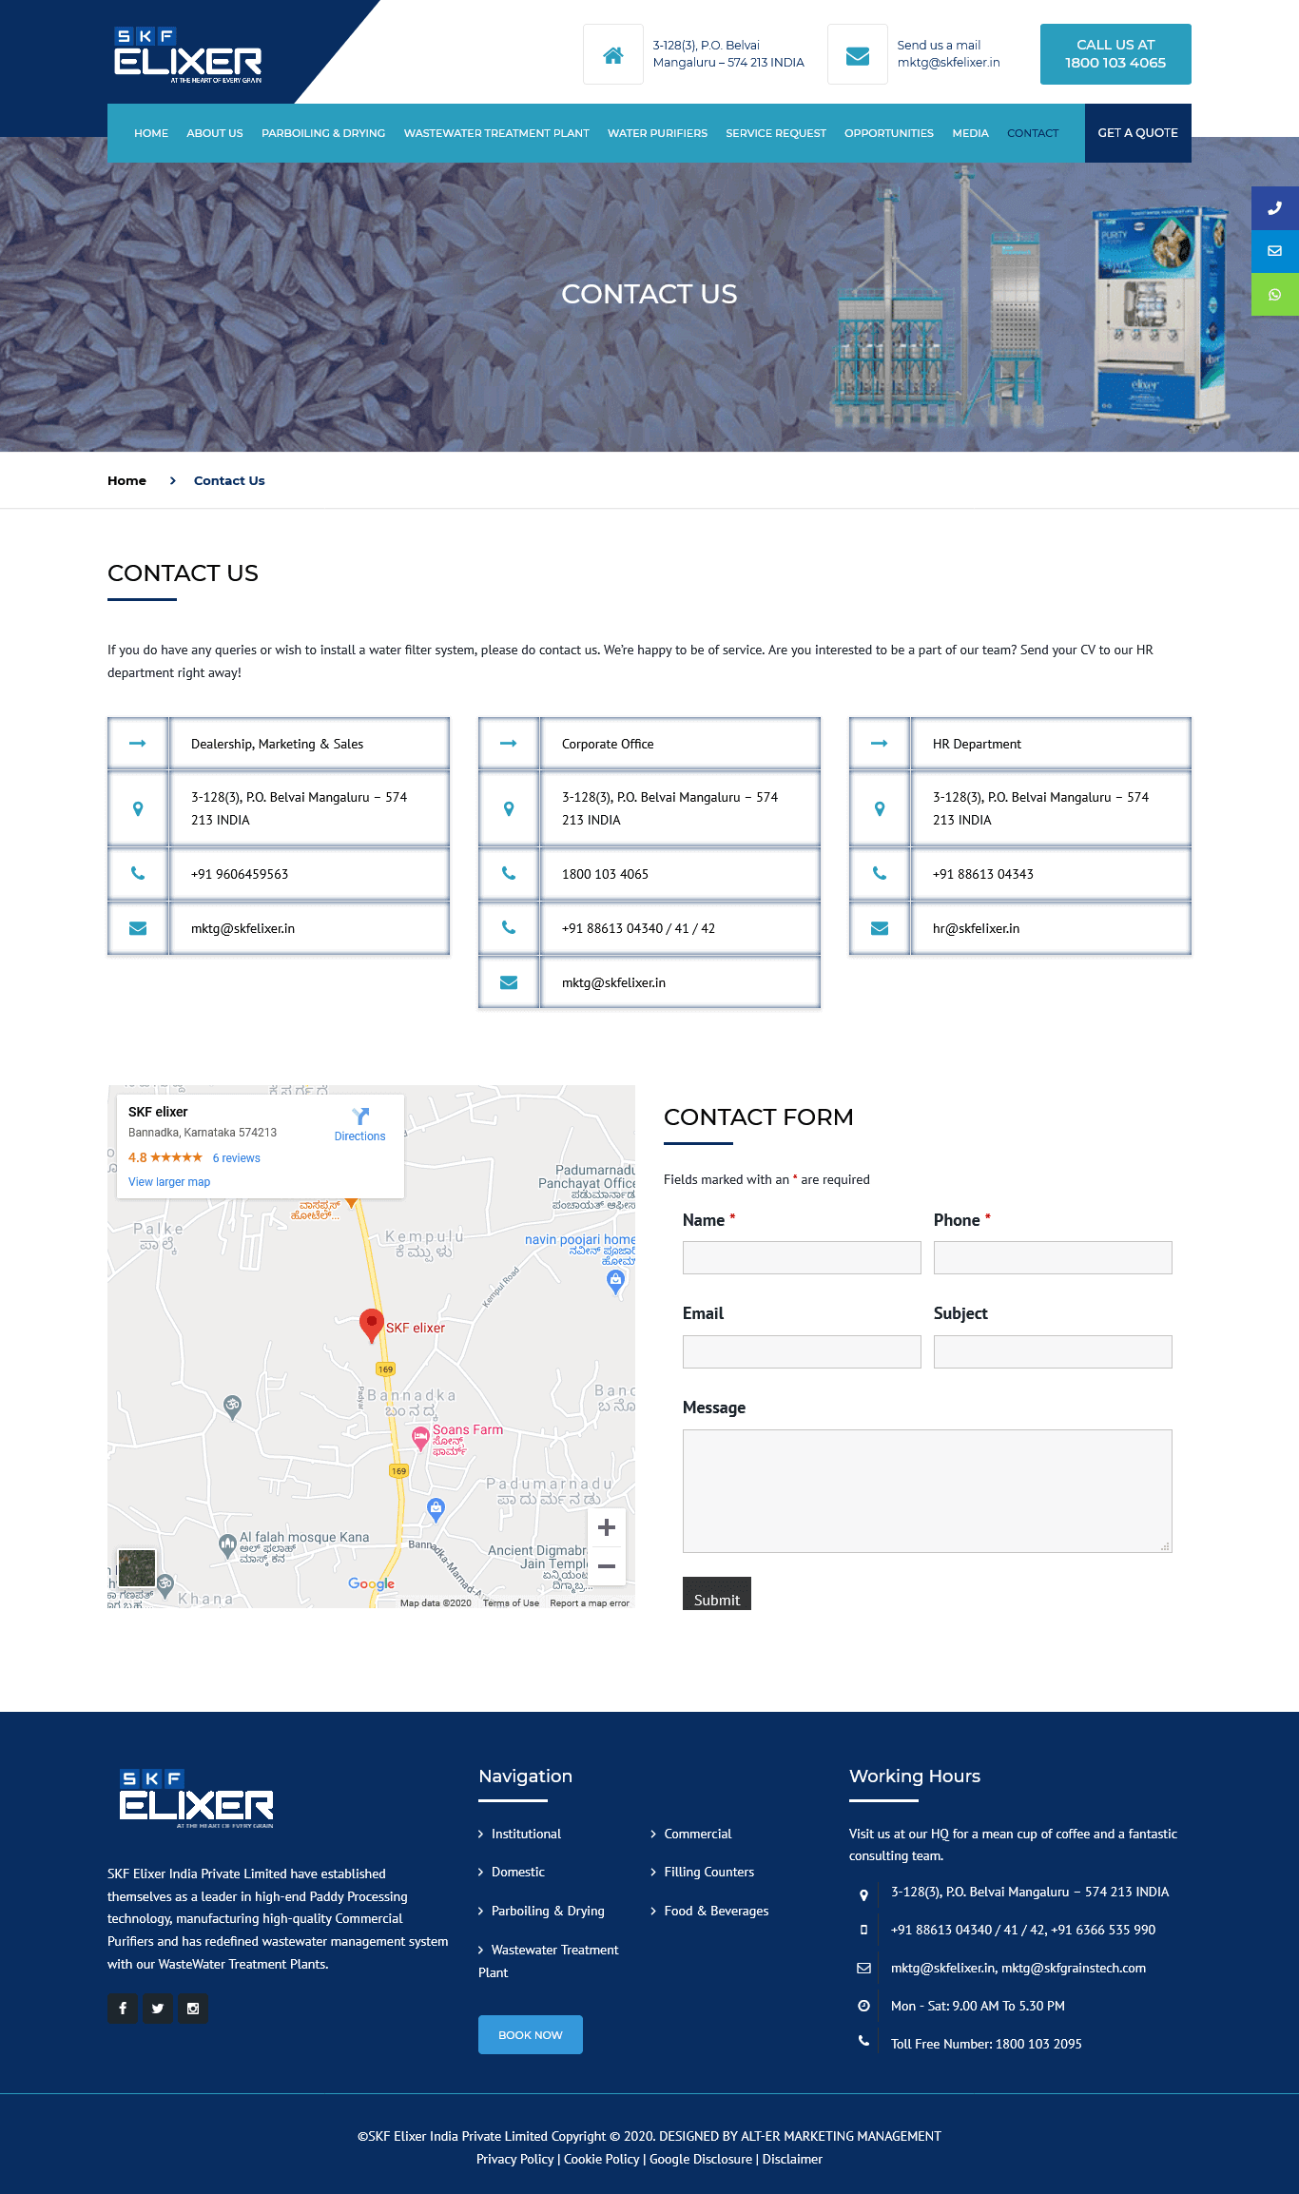Click the GET A QUOTE button
This screenshot has width=1299, height=2194.
pyautogui.click(x=1138, y=133)
